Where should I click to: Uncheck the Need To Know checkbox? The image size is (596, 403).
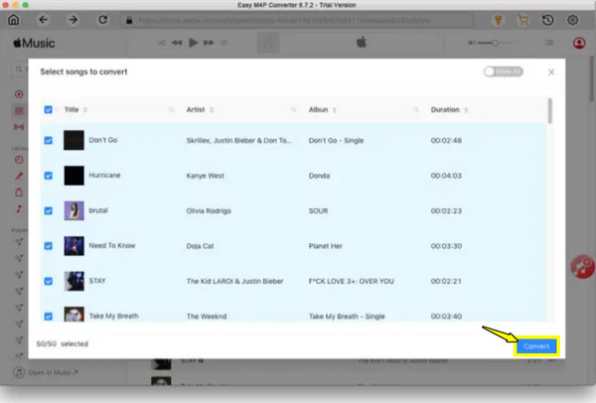49,246
